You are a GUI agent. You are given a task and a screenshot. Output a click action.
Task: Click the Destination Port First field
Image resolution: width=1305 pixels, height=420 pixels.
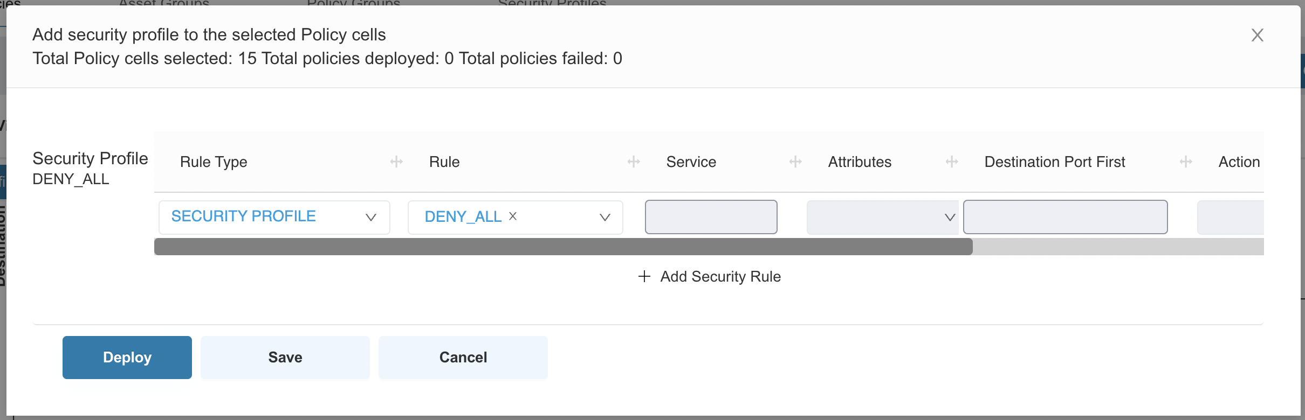1066,217
